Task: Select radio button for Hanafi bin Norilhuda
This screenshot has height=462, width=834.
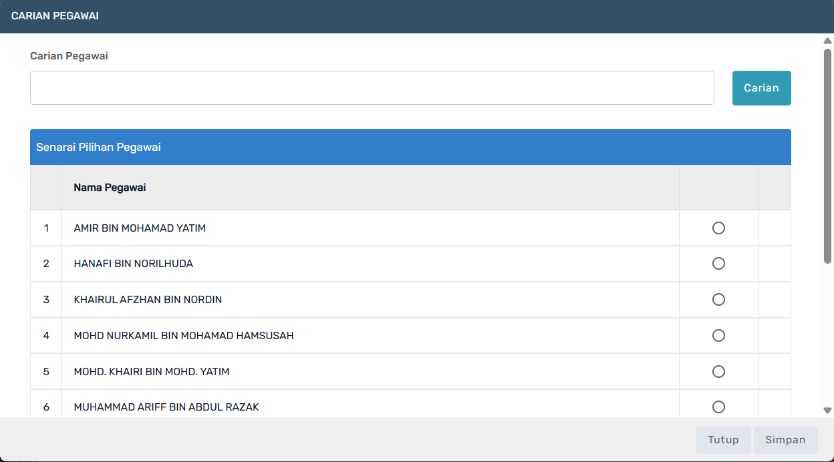Action: pyautogui.click(x=718, y=264)
